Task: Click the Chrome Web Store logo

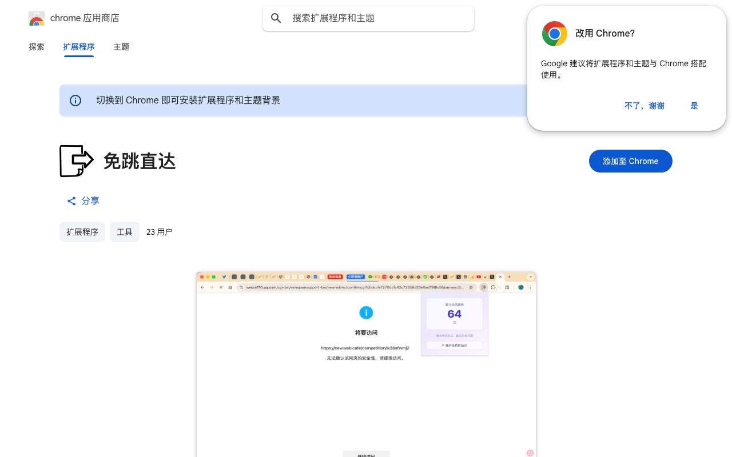Action: (37, 18)
